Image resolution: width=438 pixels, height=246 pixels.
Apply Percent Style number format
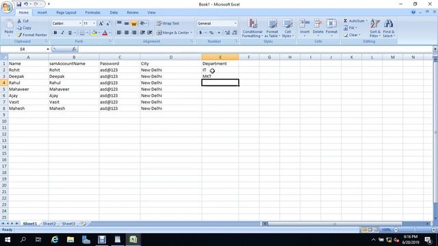point(211,33)
